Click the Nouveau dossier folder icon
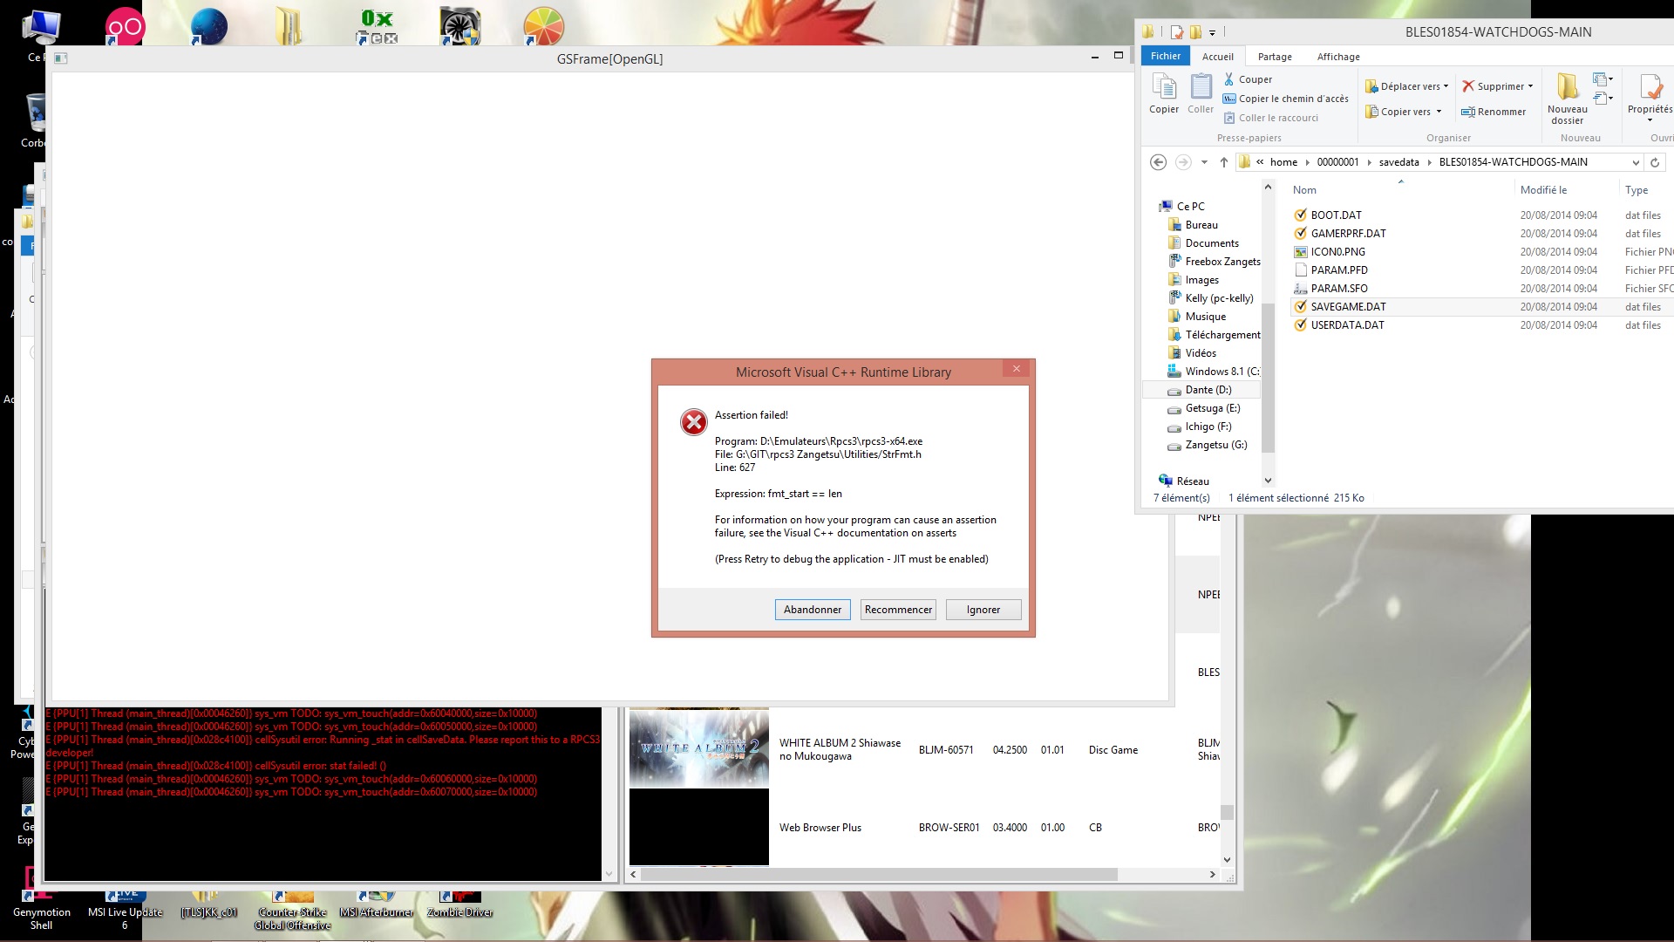This screenshot has width=1674, height=942. tap(1567, 87)
